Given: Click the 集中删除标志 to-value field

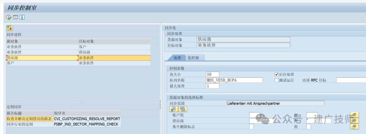Looking at the screenshot, I should (309, 127).
